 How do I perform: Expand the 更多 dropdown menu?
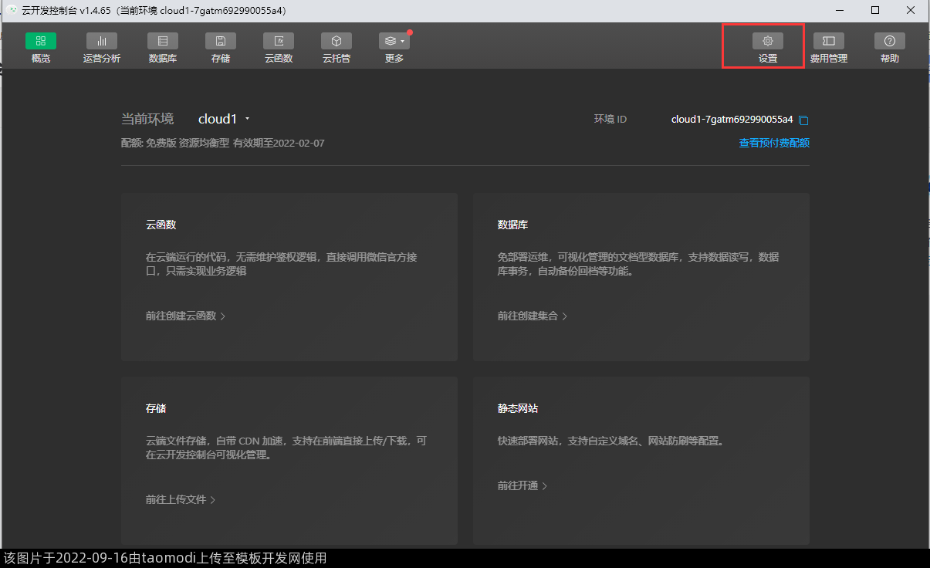(x=394, y=41)
